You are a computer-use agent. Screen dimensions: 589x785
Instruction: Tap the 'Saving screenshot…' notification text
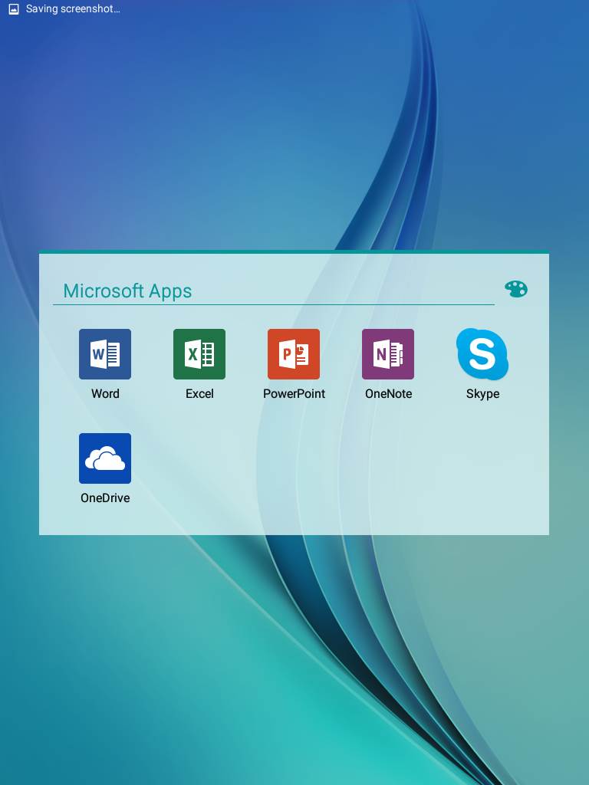pyautogui.click(x=73, y=9)
